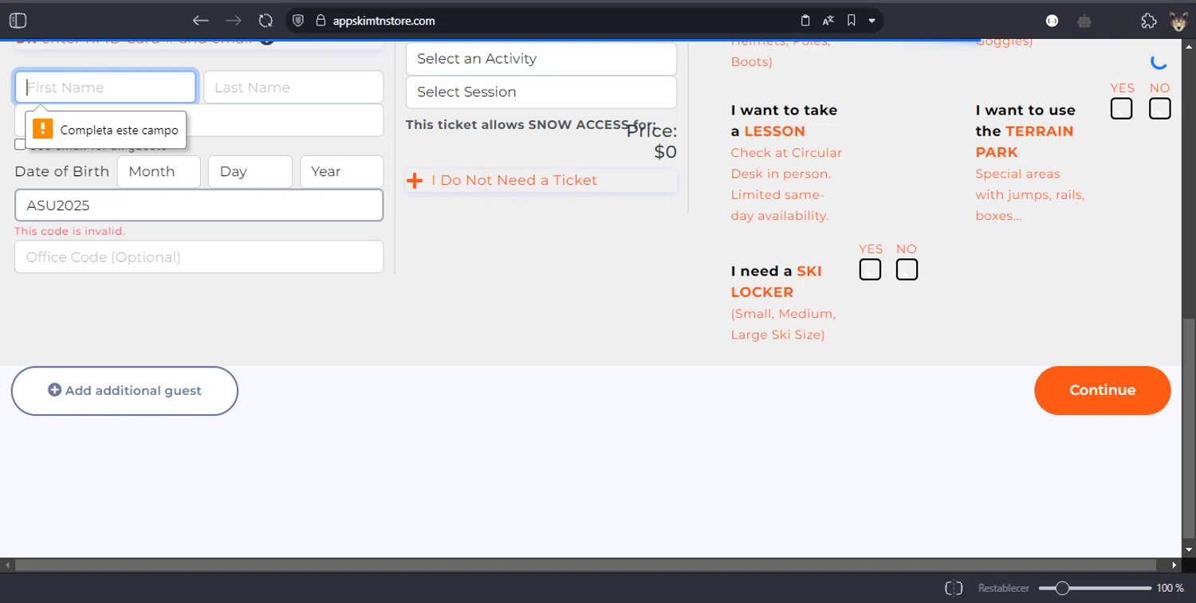
Task: Reload the current page
Action: (266, 21)
